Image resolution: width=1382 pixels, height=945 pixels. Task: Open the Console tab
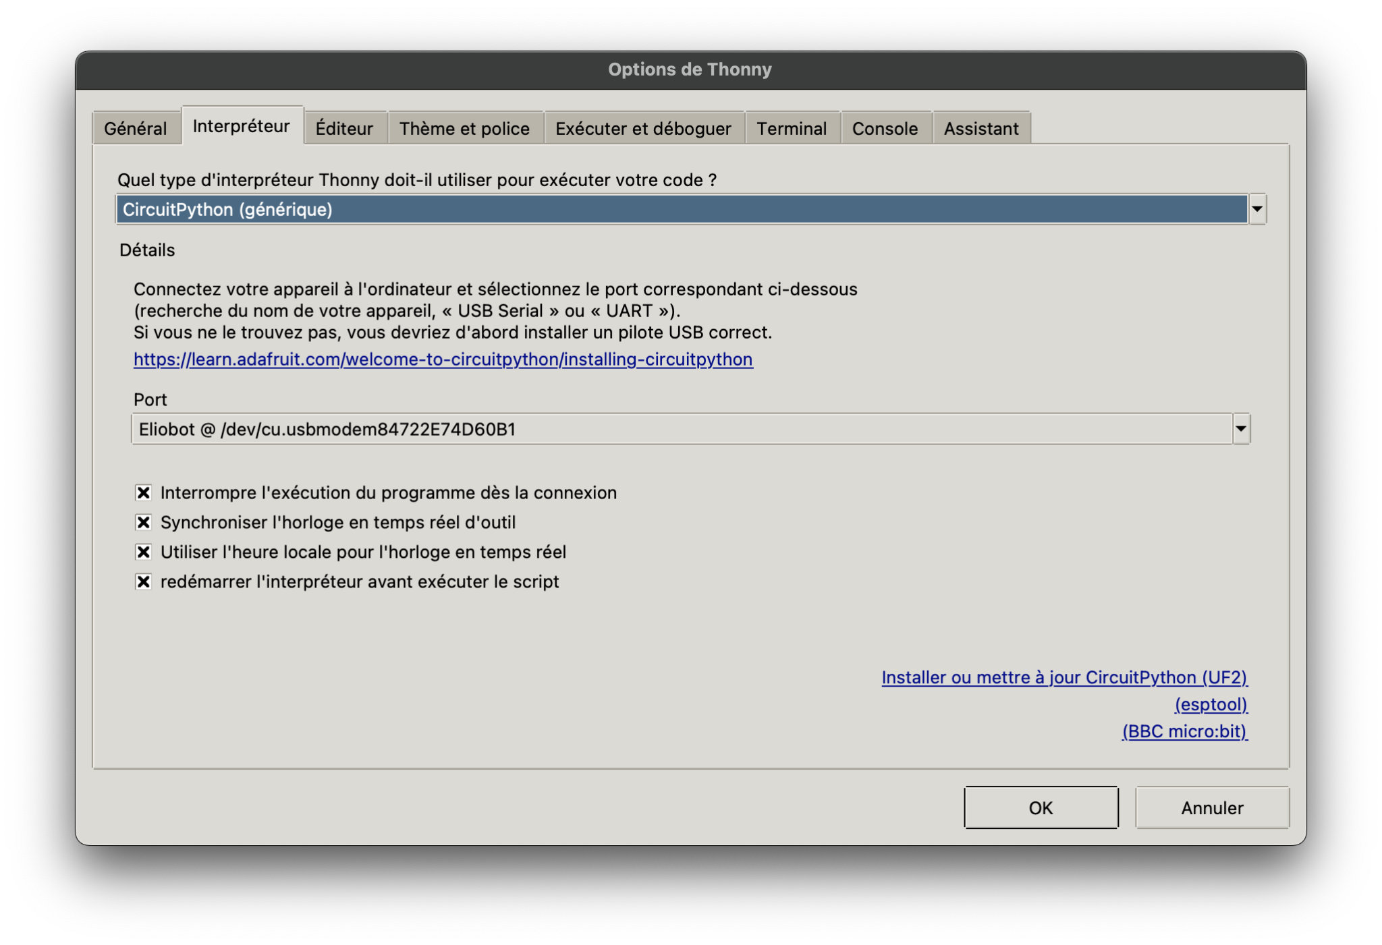tap(885, 128)
